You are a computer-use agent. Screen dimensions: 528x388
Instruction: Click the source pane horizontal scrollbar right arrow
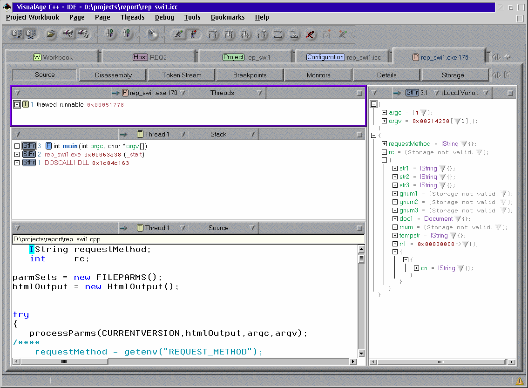point(353,361)
